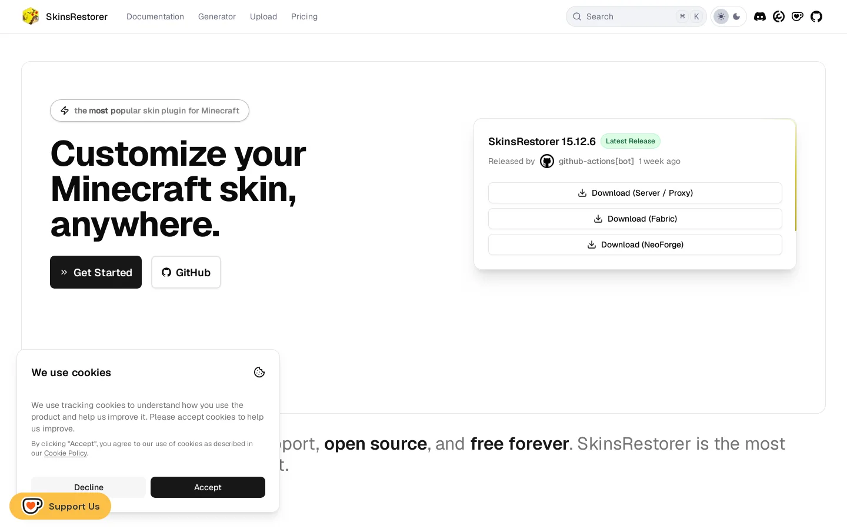
Task: Switch to dark theme moon icon
Action: [x=736, y=16]
